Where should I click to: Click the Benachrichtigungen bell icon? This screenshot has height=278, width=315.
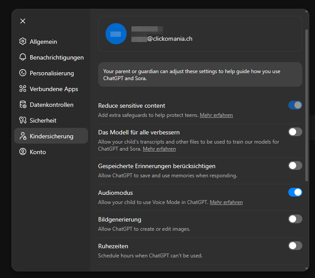(x=23, y=57)
